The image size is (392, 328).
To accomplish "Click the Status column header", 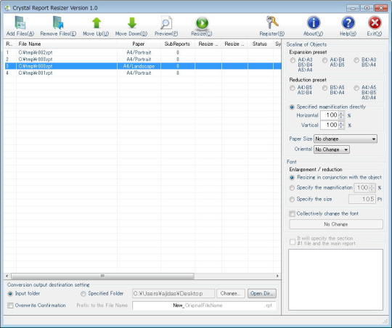I will (x=260, y=44).
